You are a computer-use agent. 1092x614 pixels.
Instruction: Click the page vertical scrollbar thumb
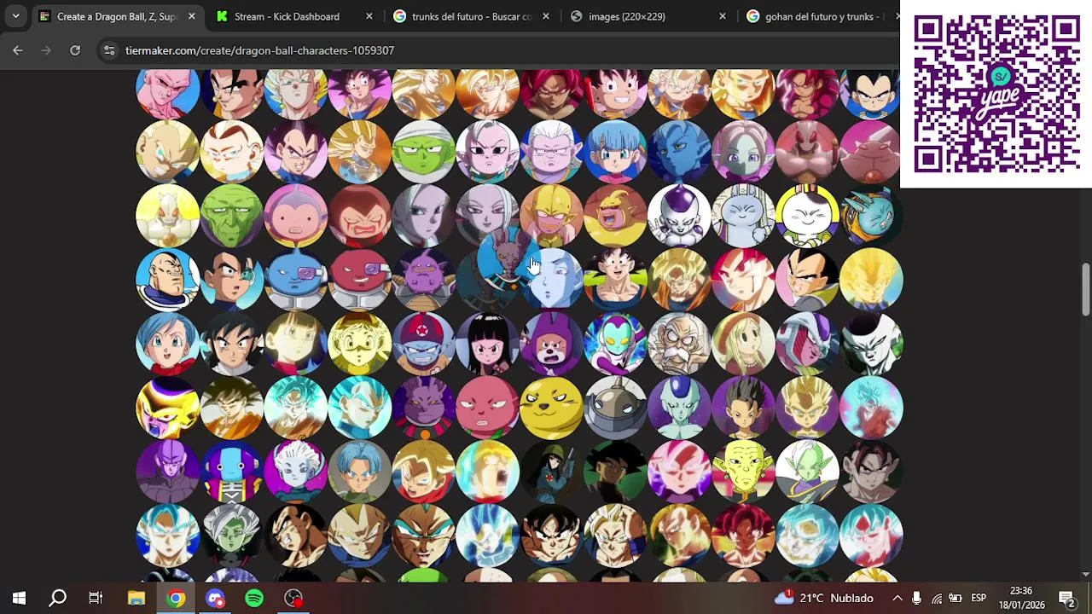click(x=1085, y=290)
